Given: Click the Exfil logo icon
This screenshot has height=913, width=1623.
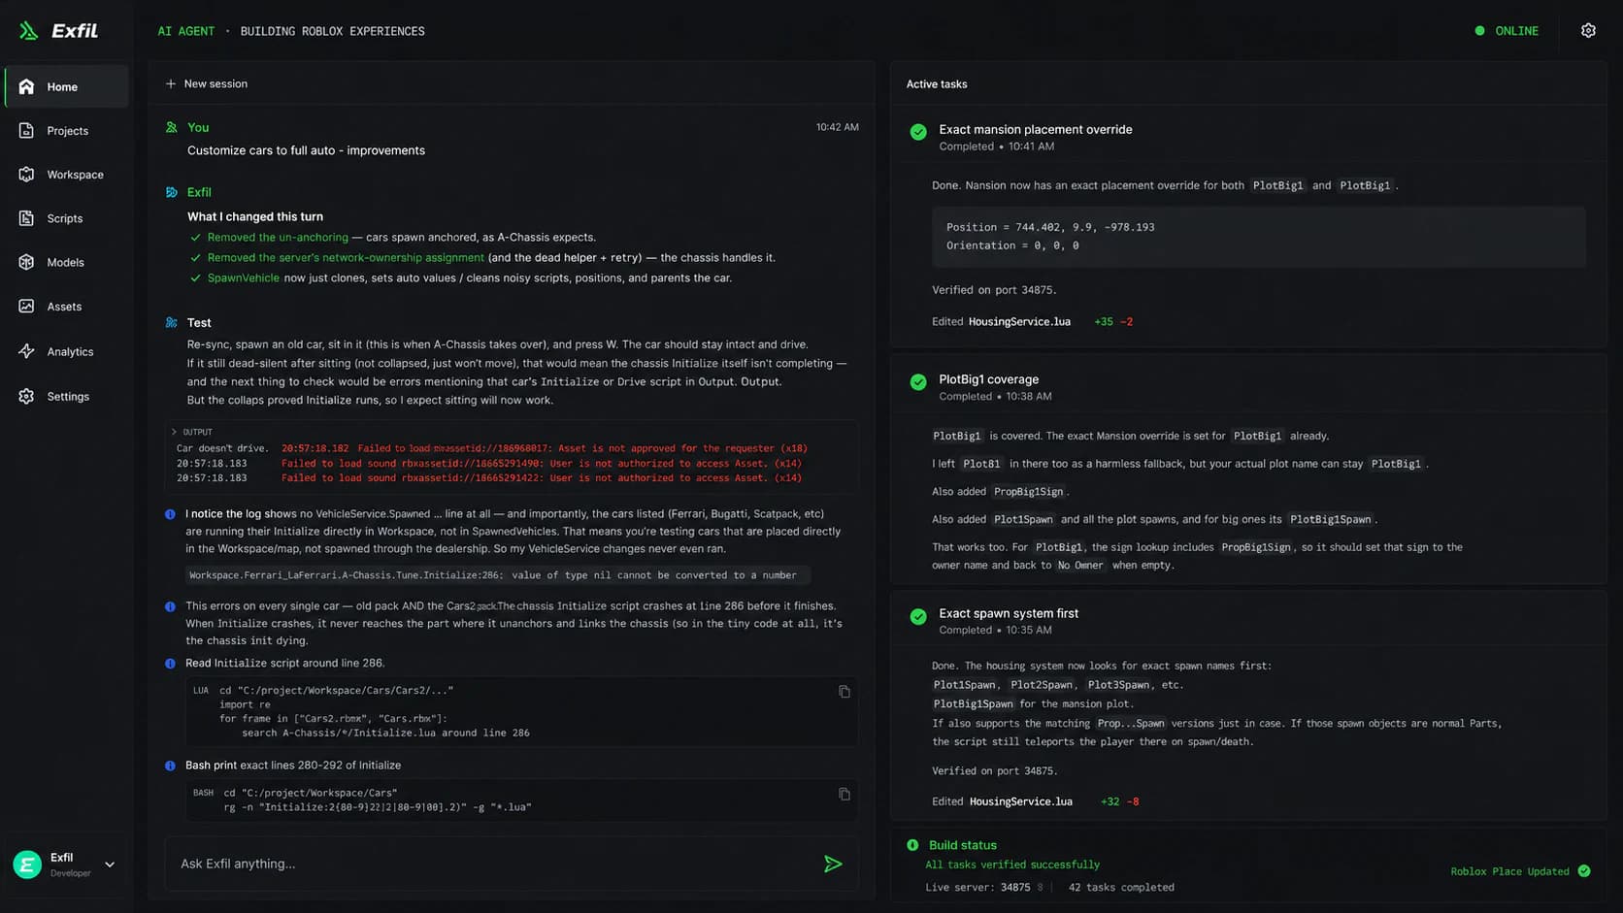Looking at the screenshot, I should (28, 31).
